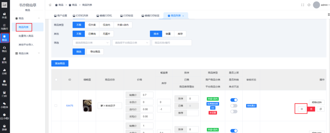Screen dimensions: 330x133
Task: Collapse sidebar using the menu fold icon
Action: pos(50,5)
